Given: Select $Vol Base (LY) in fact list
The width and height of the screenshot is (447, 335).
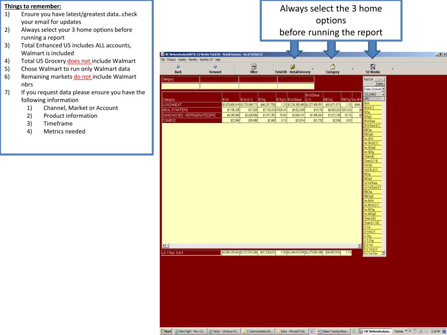Looking at the screenshot, I should click(372, 125).
